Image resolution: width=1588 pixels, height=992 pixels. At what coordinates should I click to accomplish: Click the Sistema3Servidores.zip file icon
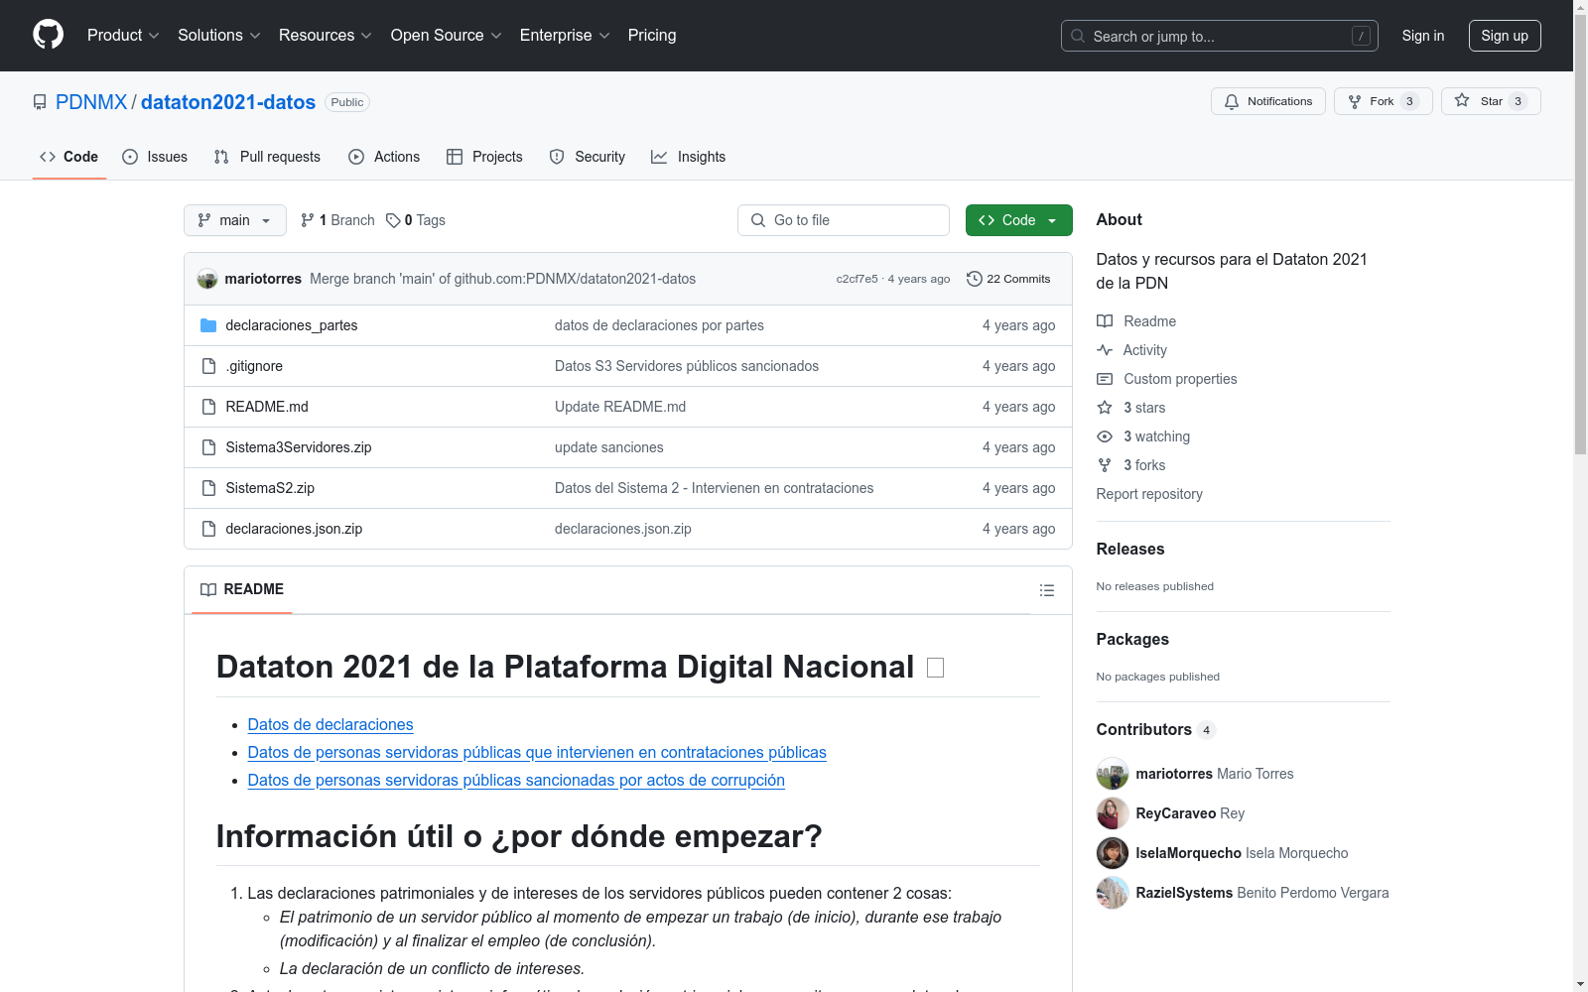(208, 447)
